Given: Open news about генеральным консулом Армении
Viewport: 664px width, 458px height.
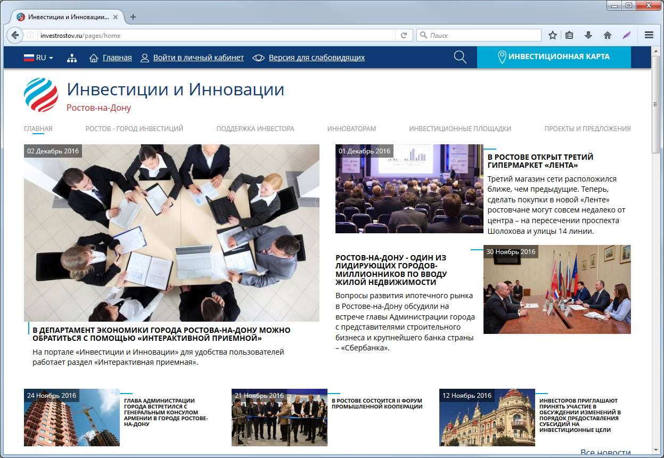Looking at the screenshot, I should click(x=166, y=413).
